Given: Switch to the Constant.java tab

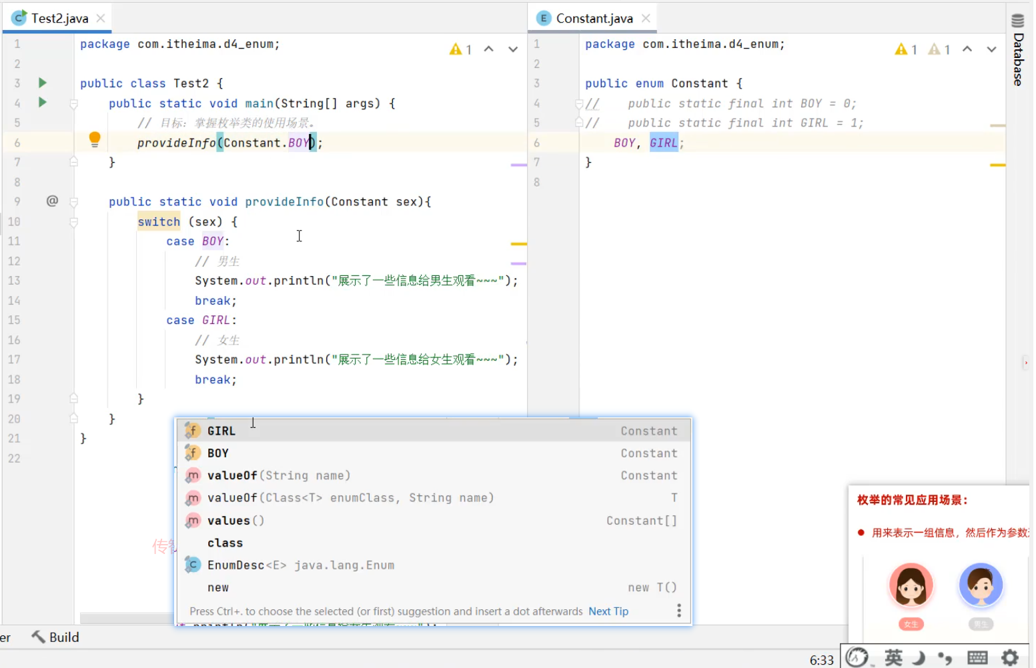Looking at the screenshot, I should 594,18.
